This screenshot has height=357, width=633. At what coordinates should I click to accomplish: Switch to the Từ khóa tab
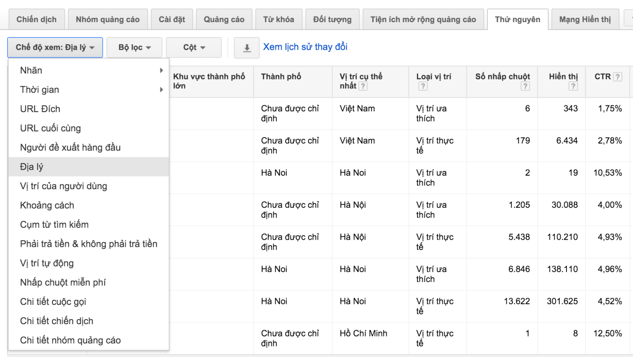point(279,19)
